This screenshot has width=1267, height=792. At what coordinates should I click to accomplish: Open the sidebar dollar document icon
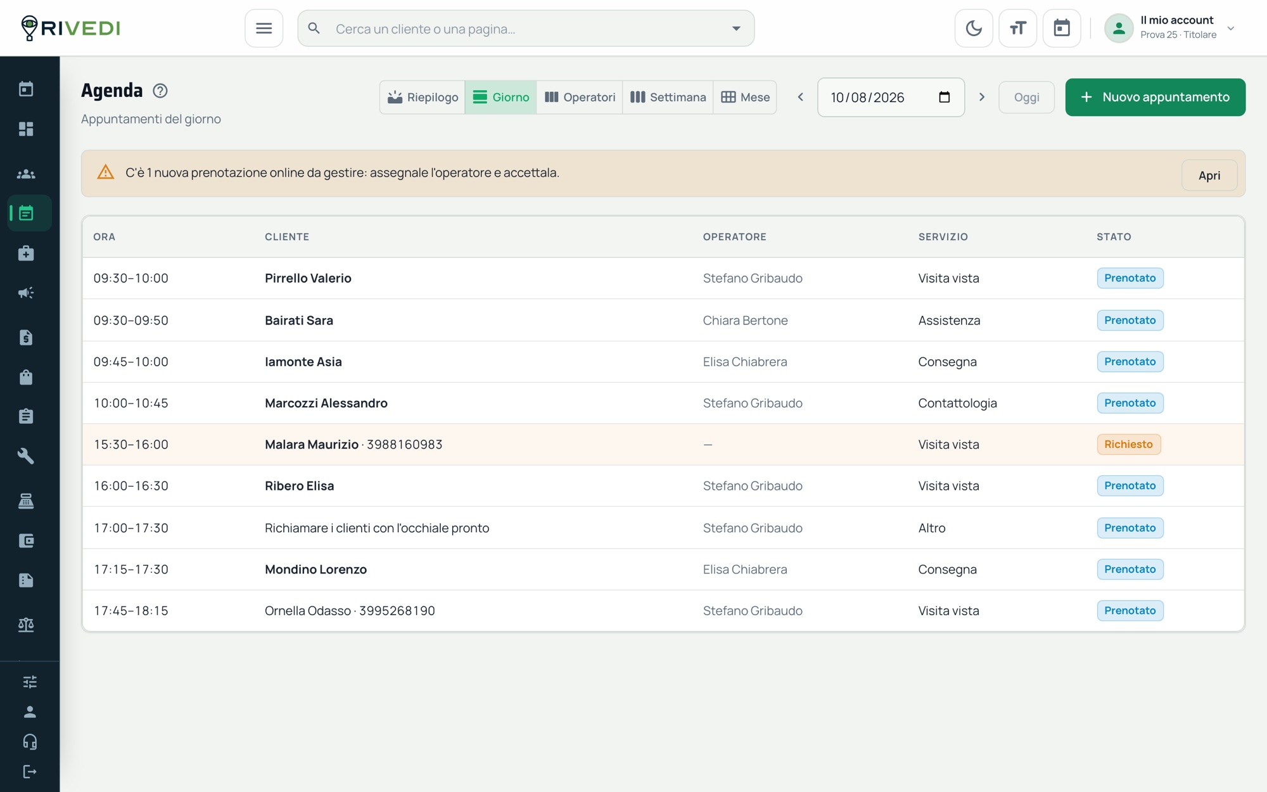pyautogui.click(x=26, y=337)
